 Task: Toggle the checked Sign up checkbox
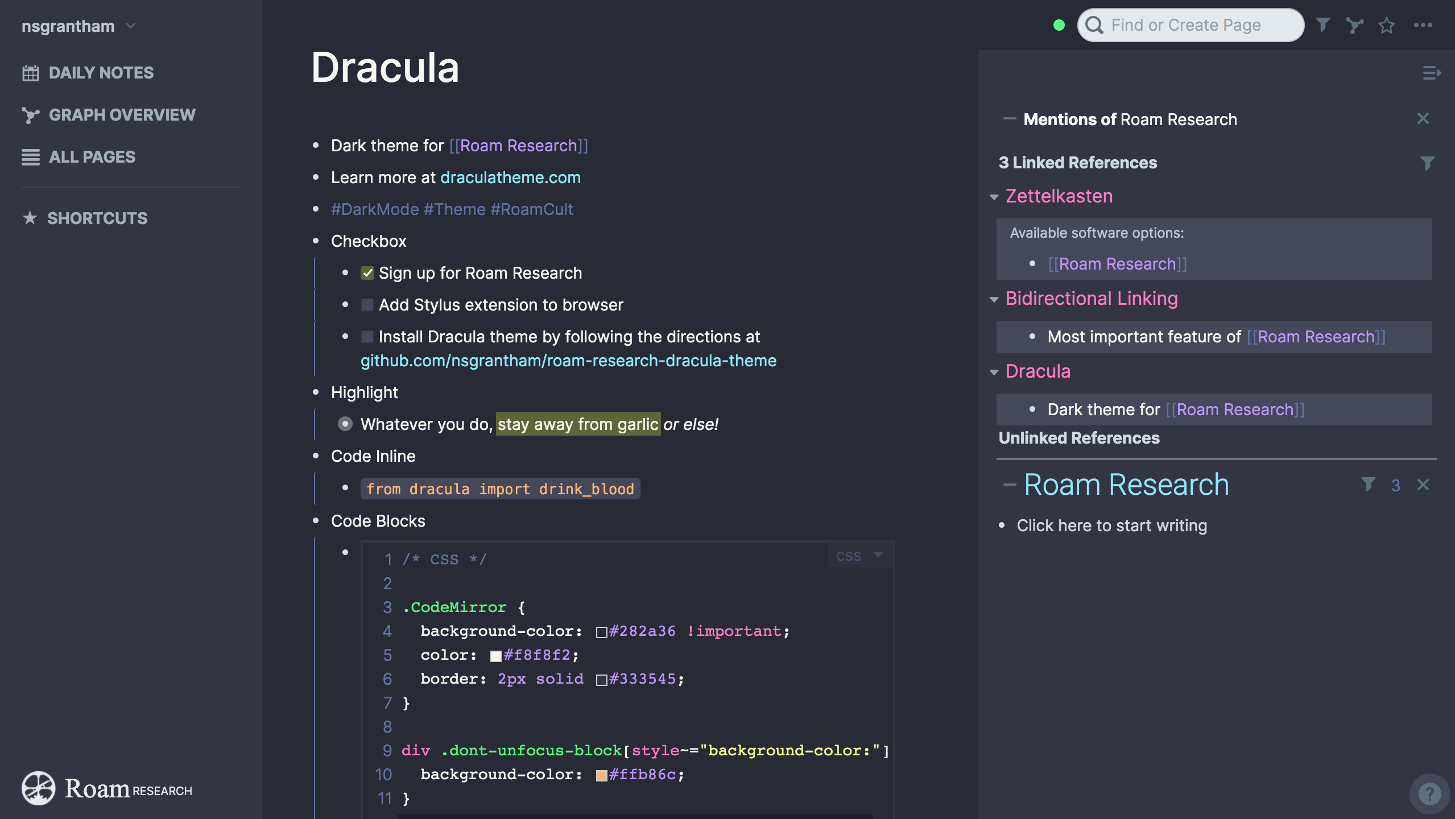(367, 272)
